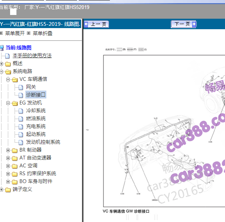This screenshot has width=225, height=222.
Task: Click the computer icon beside 当前:线路图
Action: point(2,48)
